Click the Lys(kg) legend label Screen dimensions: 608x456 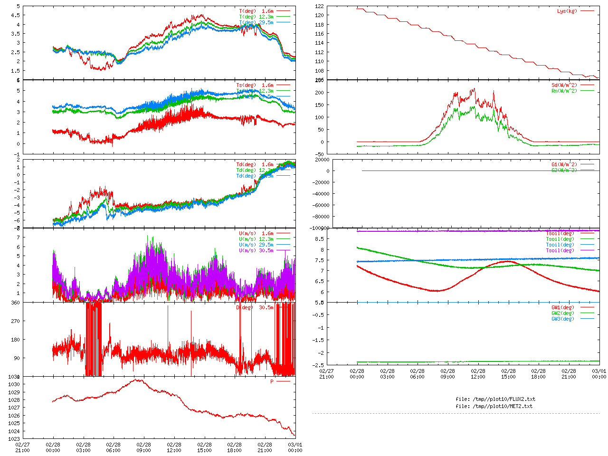pyautogui.click(x=567, y=11)
